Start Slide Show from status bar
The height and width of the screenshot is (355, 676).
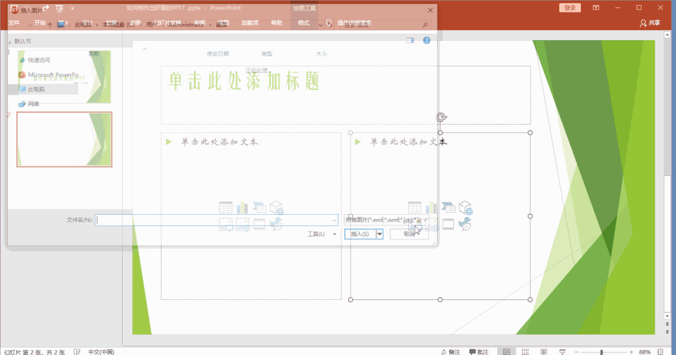pyautogui.click(x=562, y=351)
